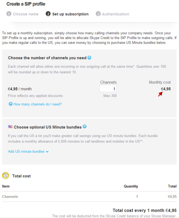Click help icon beside US Minute bundles heading

84,126
